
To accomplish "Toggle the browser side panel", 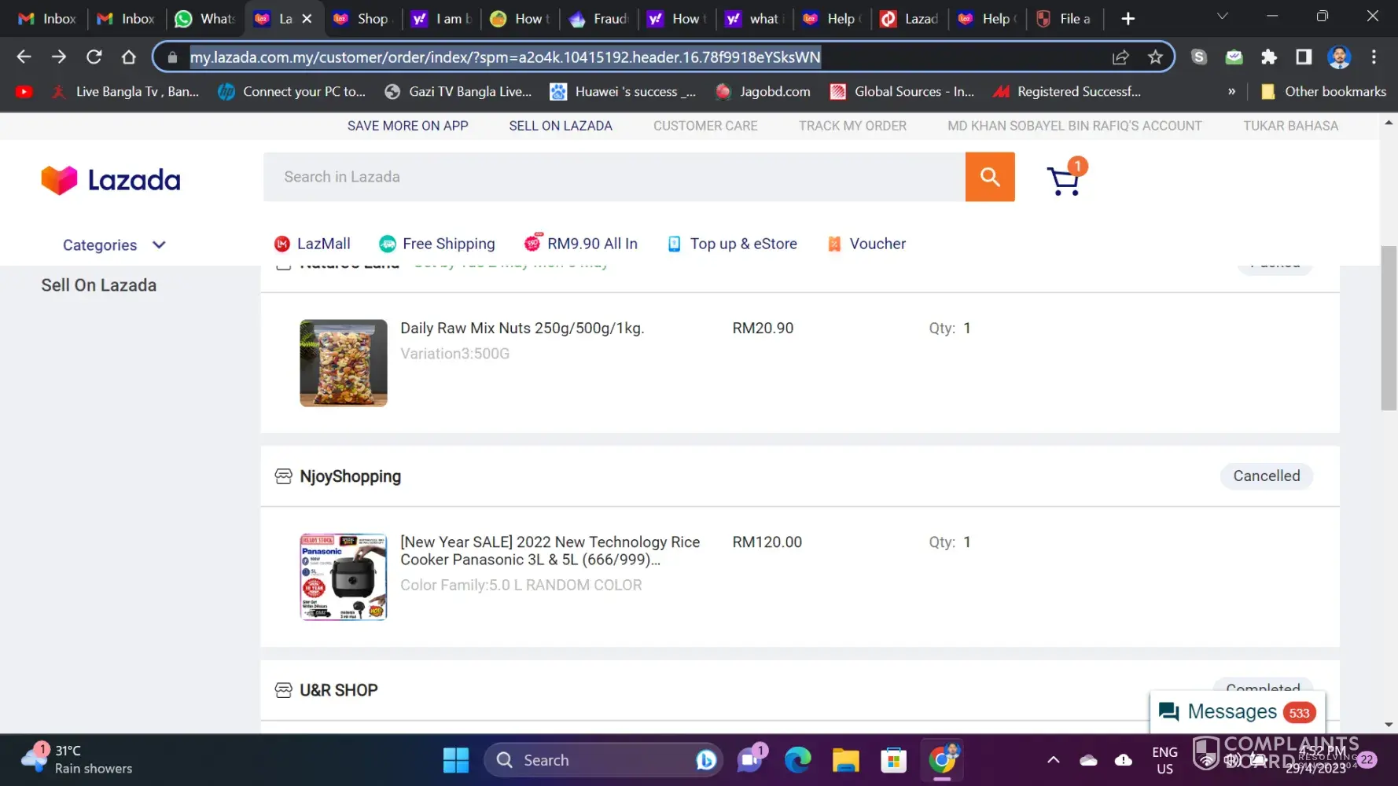I will (1304, 57).
